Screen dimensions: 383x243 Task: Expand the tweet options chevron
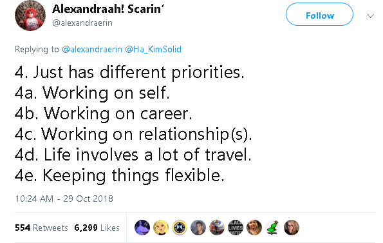coord(370,16)
